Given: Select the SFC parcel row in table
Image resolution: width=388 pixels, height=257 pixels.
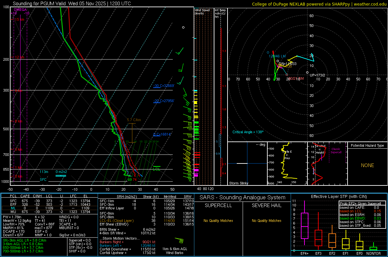Looking at the screenshot, I should [x=50, y=201].
